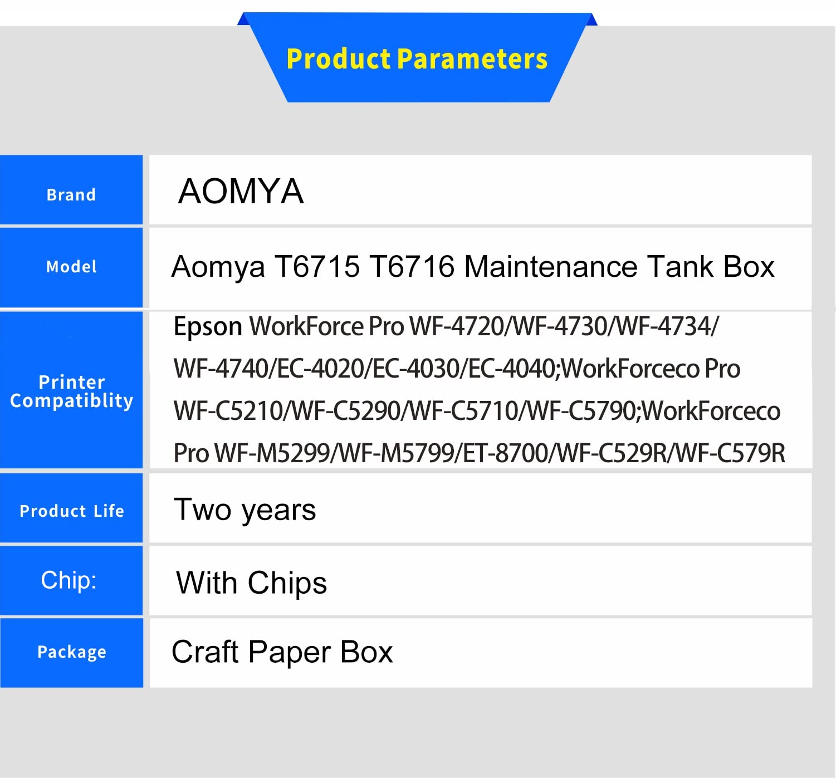This screenshot has width=836, height=778.
Task: Click the AOMYA brand name text
Action: 241,192
